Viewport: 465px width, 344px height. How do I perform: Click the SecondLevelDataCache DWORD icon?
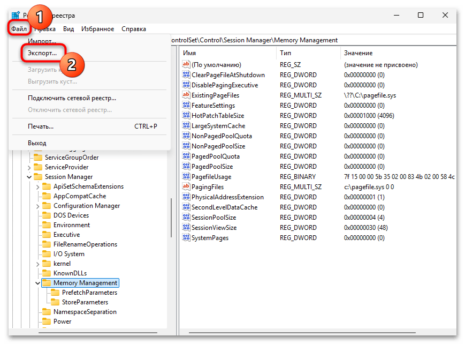186,207
